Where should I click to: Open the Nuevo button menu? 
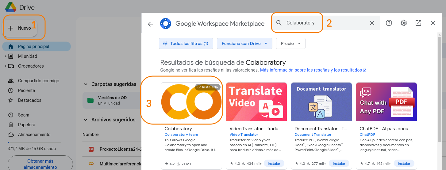point(20,28)
